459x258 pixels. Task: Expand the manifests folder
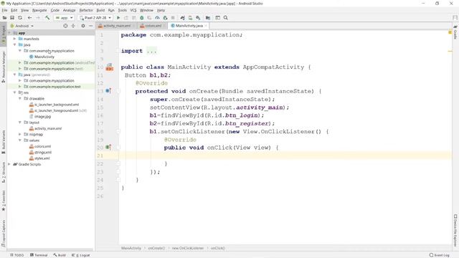[x=14, y=39]
